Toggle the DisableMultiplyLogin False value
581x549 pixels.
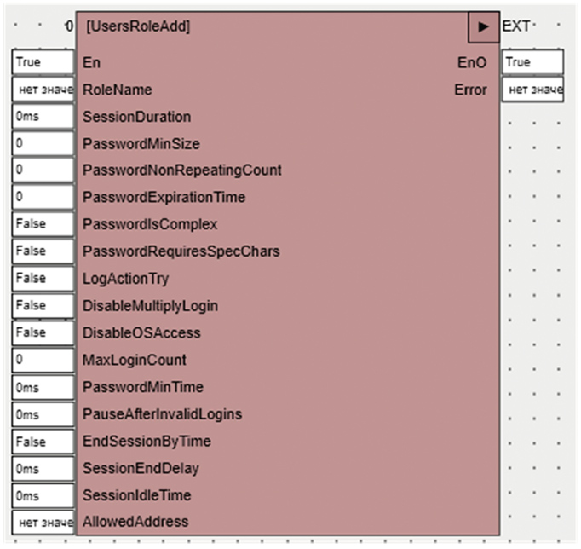point(43,306)
